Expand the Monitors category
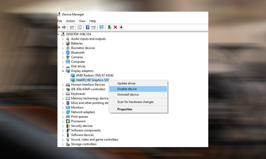Screen dimensions: 266x159 pyautogui.click(x=63, y=108)
